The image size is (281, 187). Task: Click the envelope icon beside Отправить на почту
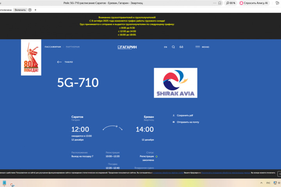pos(173,122)
